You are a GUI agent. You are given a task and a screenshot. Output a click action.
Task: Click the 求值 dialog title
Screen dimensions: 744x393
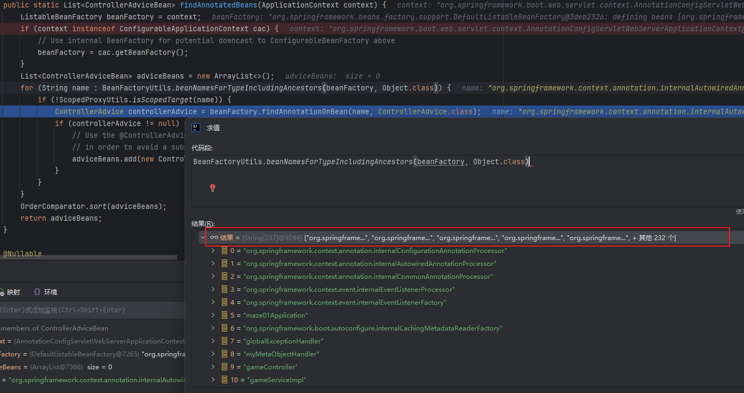[x=213, y=128]
